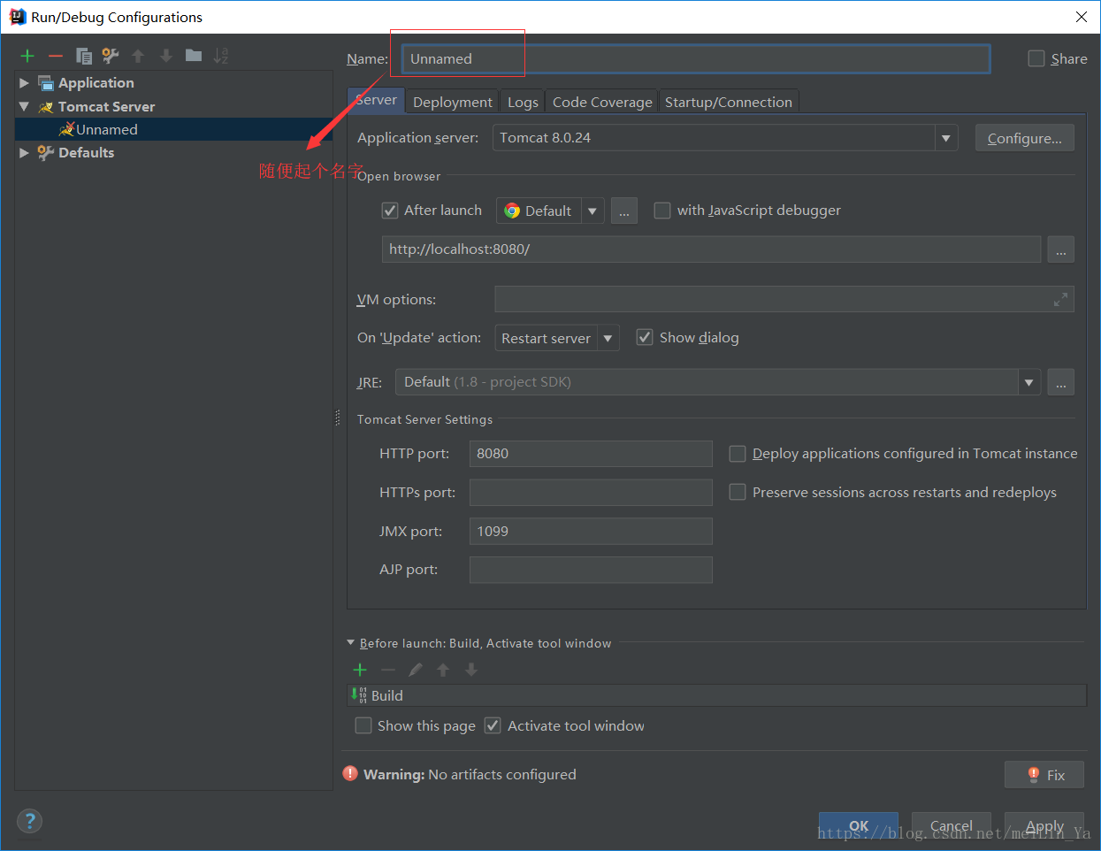Edit the Before launch task with the pencil icon
This screenshot has width=1101, height=851.
coord(416,670)
